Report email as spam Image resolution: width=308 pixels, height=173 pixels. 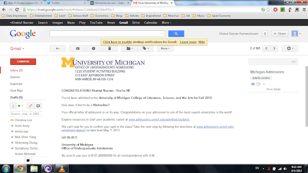coord(93,49)
